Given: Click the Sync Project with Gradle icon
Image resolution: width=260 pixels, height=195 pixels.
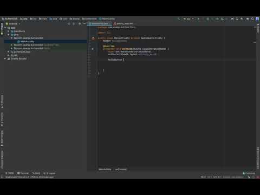Looking at the screenshot, I should pos(232,19).
